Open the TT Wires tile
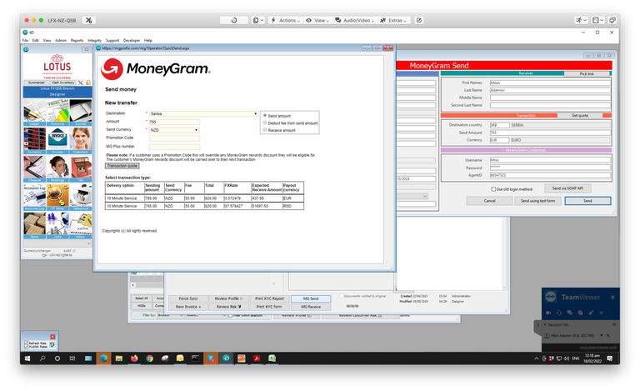Image resolution: width=640 pixels, height=391 pixels. coord(57,197)
